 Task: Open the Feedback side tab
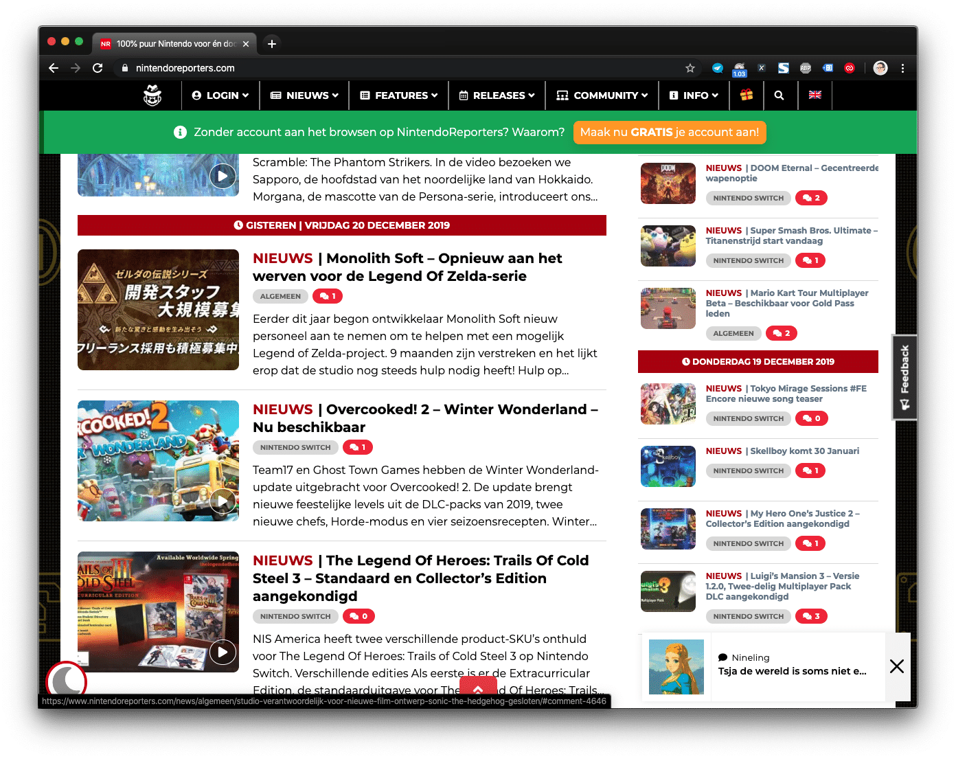pyautogui.click(x=904, y=377)
